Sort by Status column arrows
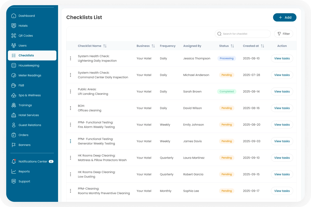 click(232, 46)
